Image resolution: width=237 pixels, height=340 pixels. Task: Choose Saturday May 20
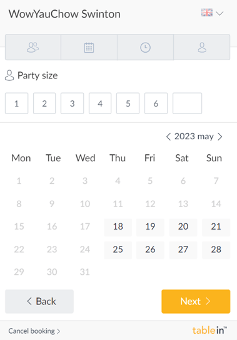[183, 226]
